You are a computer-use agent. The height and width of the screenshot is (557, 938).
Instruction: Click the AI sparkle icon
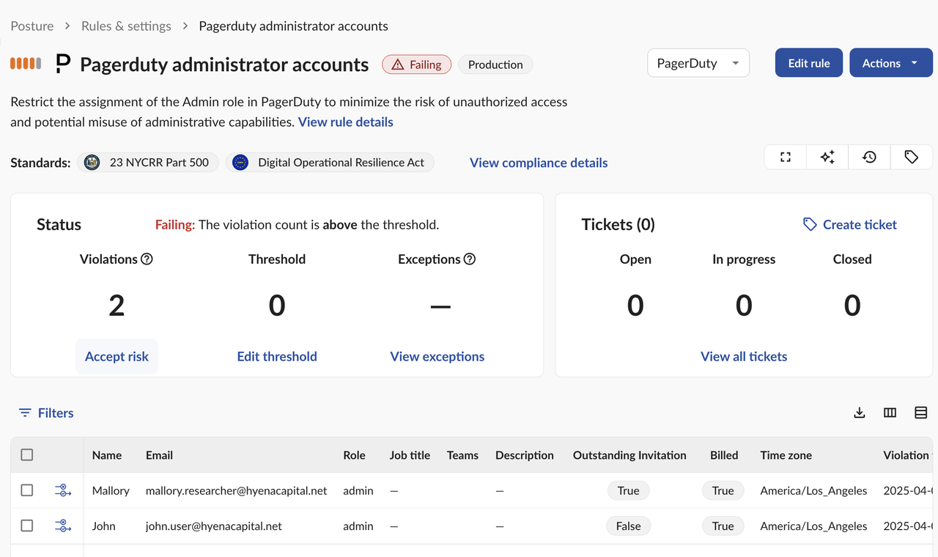pos(827,157)
